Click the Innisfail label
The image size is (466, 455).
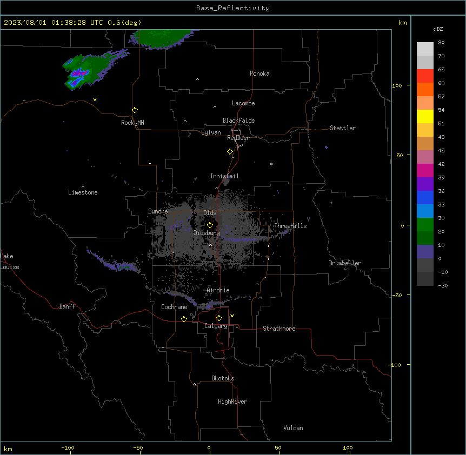[224, 176]
